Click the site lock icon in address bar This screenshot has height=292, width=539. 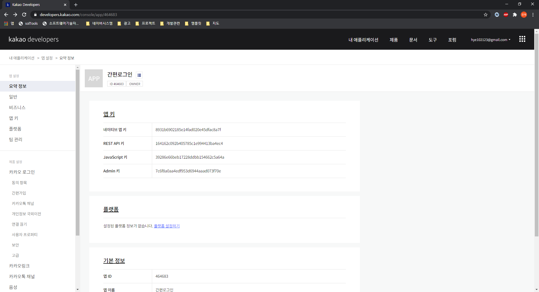35,15
